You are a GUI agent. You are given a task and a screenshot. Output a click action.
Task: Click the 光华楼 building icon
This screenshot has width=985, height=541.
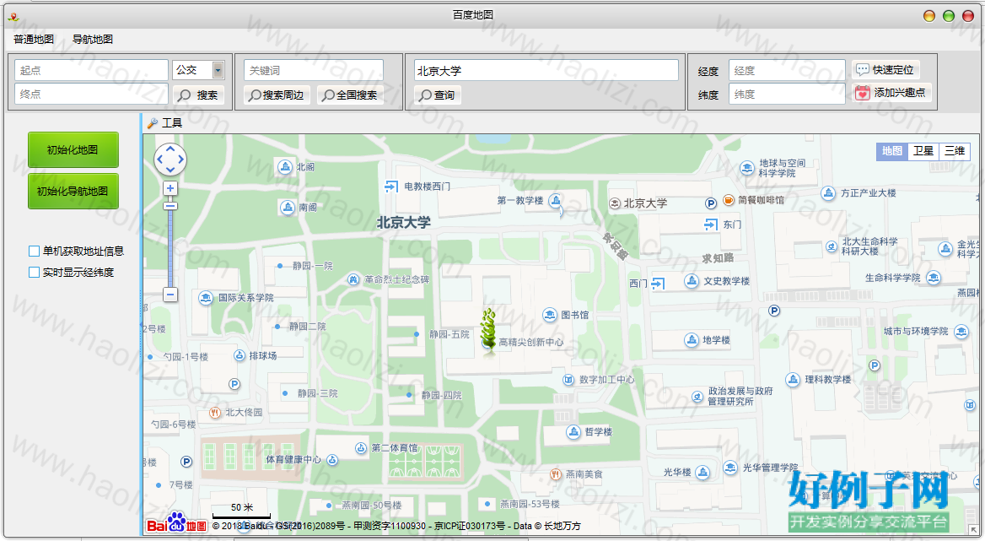coord(703,472)
